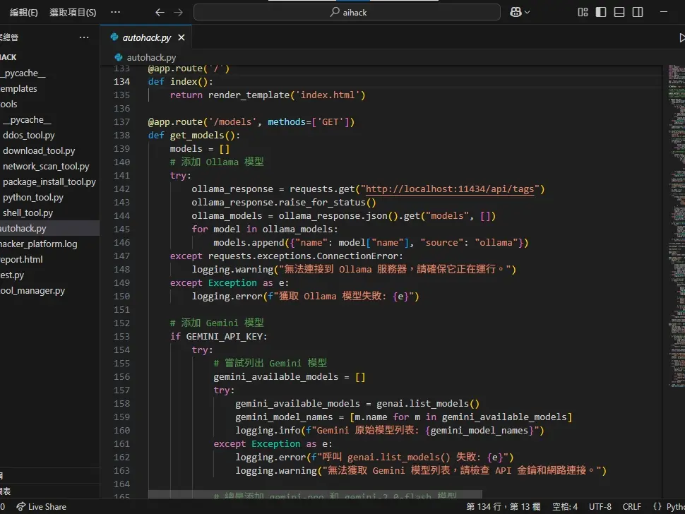
Task: Open the 選取項目(S) menu
Action: coord(73,12)
